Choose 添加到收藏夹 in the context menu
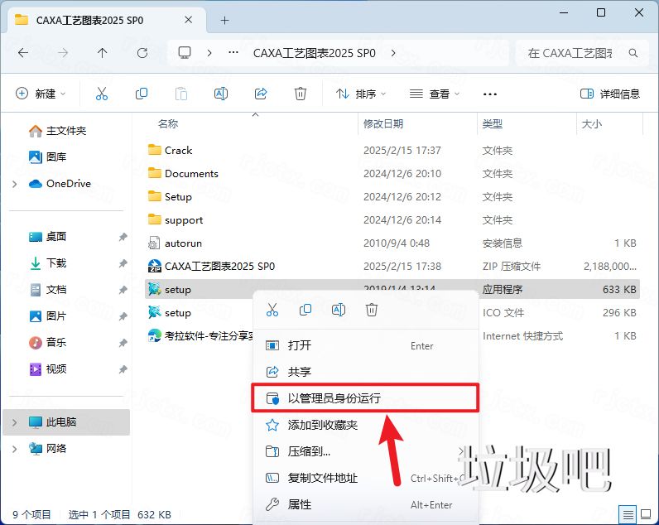 tap(365, 425)
